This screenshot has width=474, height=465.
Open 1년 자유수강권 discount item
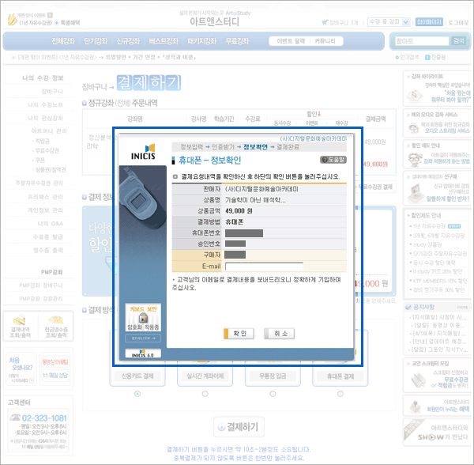point(429,226)
